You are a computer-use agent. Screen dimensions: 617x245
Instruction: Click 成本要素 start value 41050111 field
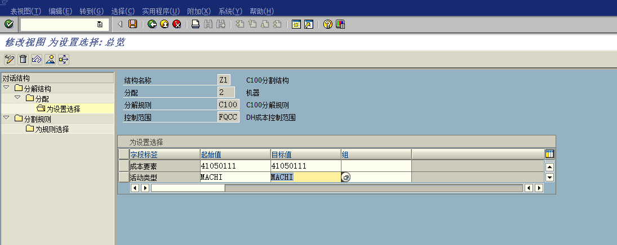tap(236, 166)
